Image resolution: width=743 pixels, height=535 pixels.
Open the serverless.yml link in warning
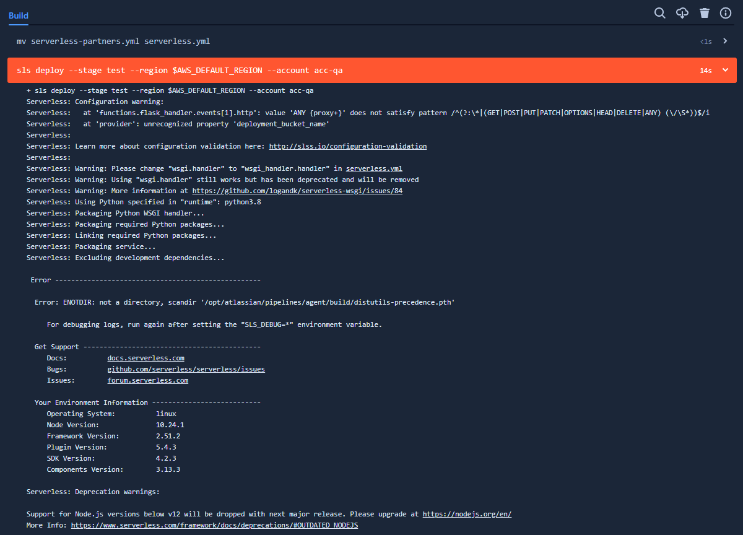tap(374, 168)
